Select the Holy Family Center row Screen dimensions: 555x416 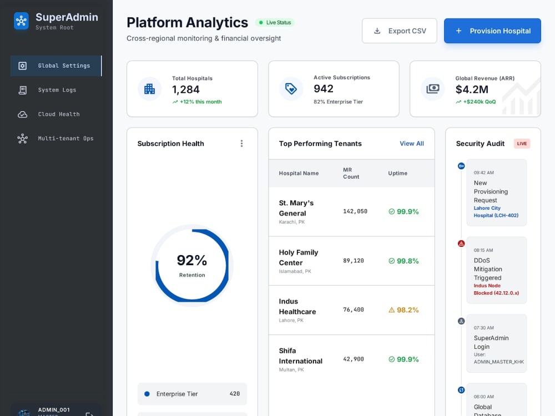[x=351, y=261]
